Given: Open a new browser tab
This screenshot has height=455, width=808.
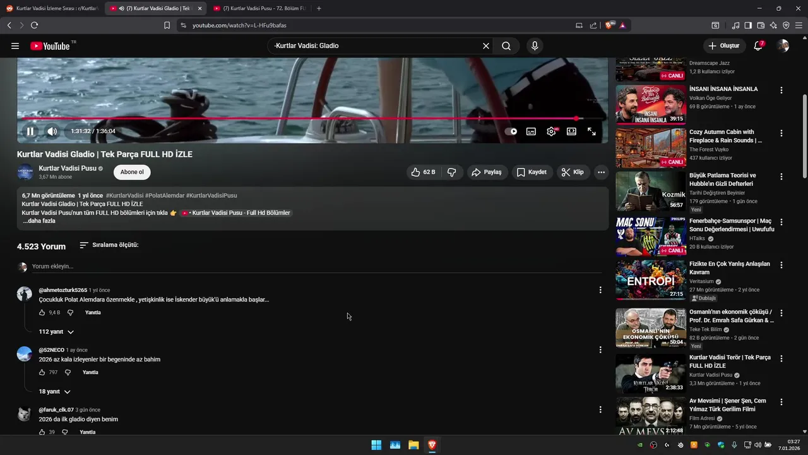Looking at the screenshot, I should (319, 8).
